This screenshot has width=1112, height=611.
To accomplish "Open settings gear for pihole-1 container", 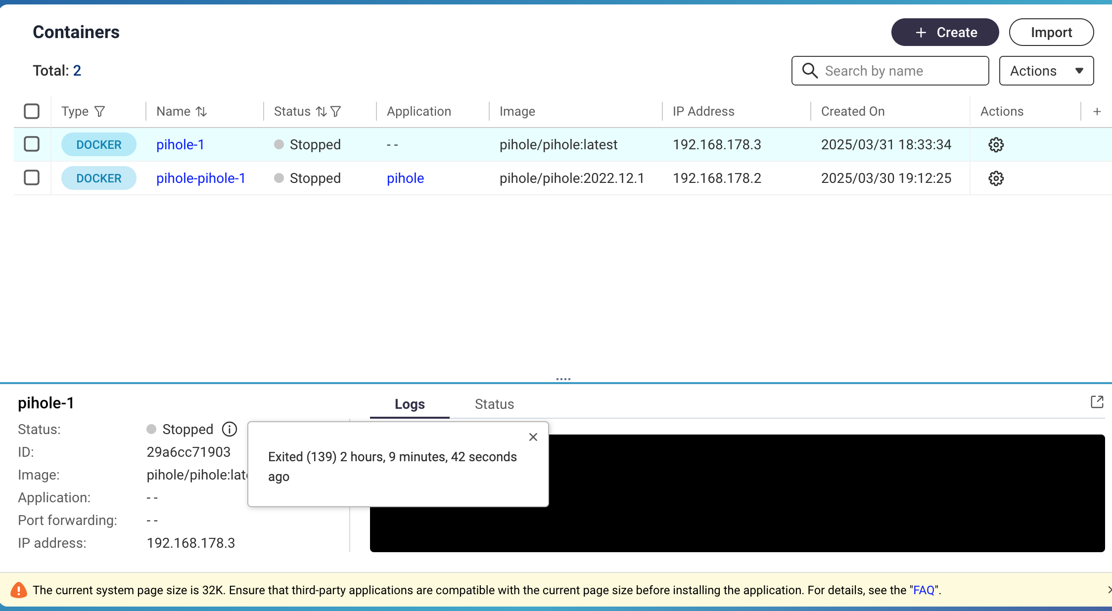I will (x=996, y=145).
